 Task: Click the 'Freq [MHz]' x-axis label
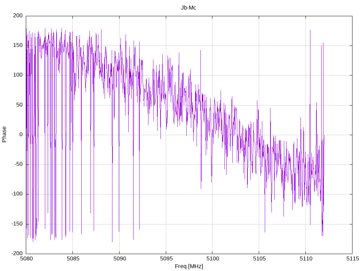pyautogui.click(x=189, y=266)
